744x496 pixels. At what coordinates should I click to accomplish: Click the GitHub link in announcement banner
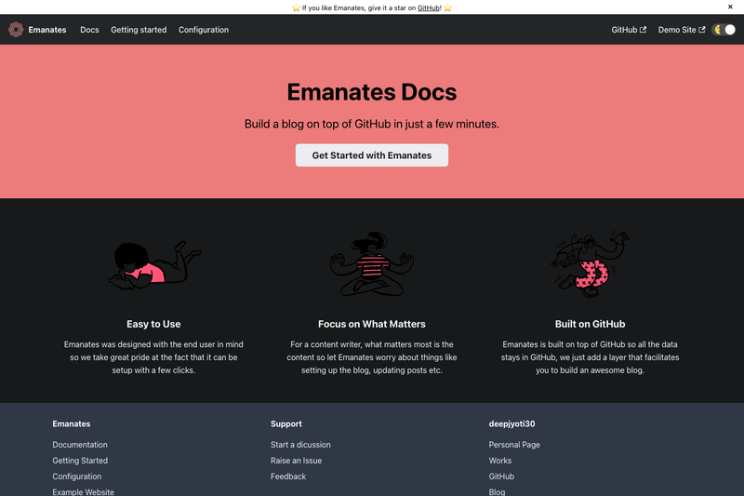429,7
